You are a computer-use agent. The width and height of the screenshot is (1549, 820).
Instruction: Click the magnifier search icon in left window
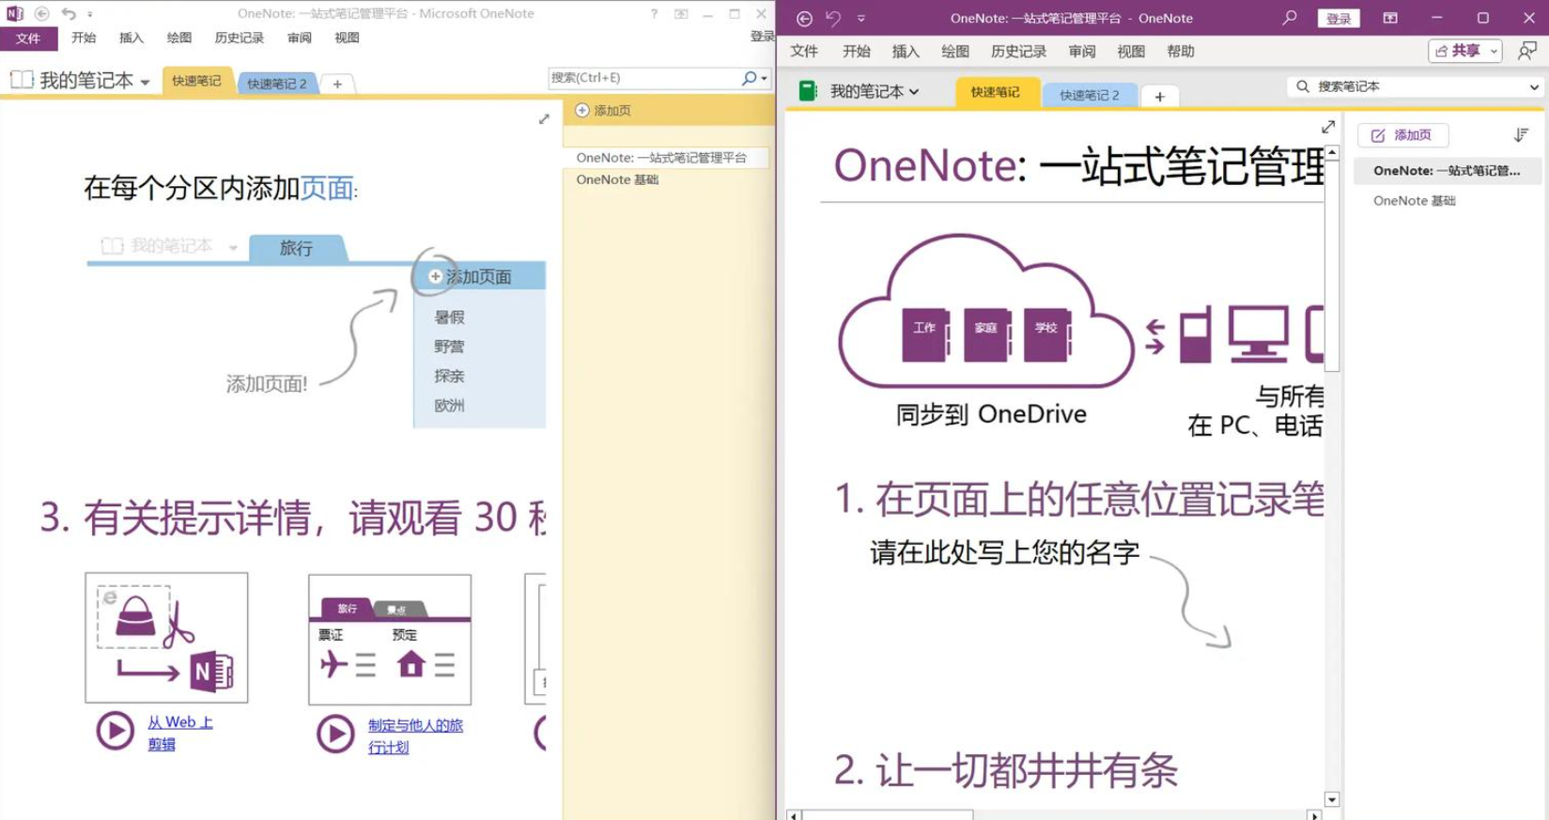(x=749, y=78)
